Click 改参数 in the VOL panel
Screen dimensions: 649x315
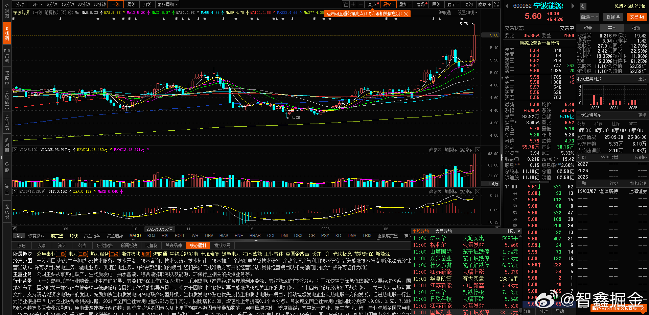coord(435,150)
